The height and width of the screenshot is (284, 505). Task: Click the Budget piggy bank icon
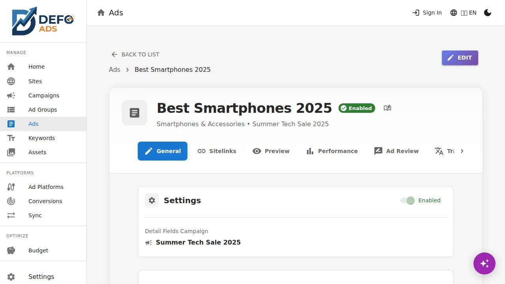pyautogui.click(x=11, y=250)
